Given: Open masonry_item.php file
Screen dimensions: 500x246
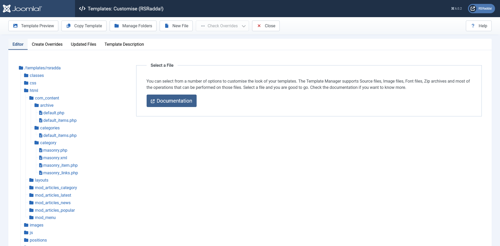Looking at the screenshot, I should 60,165.
